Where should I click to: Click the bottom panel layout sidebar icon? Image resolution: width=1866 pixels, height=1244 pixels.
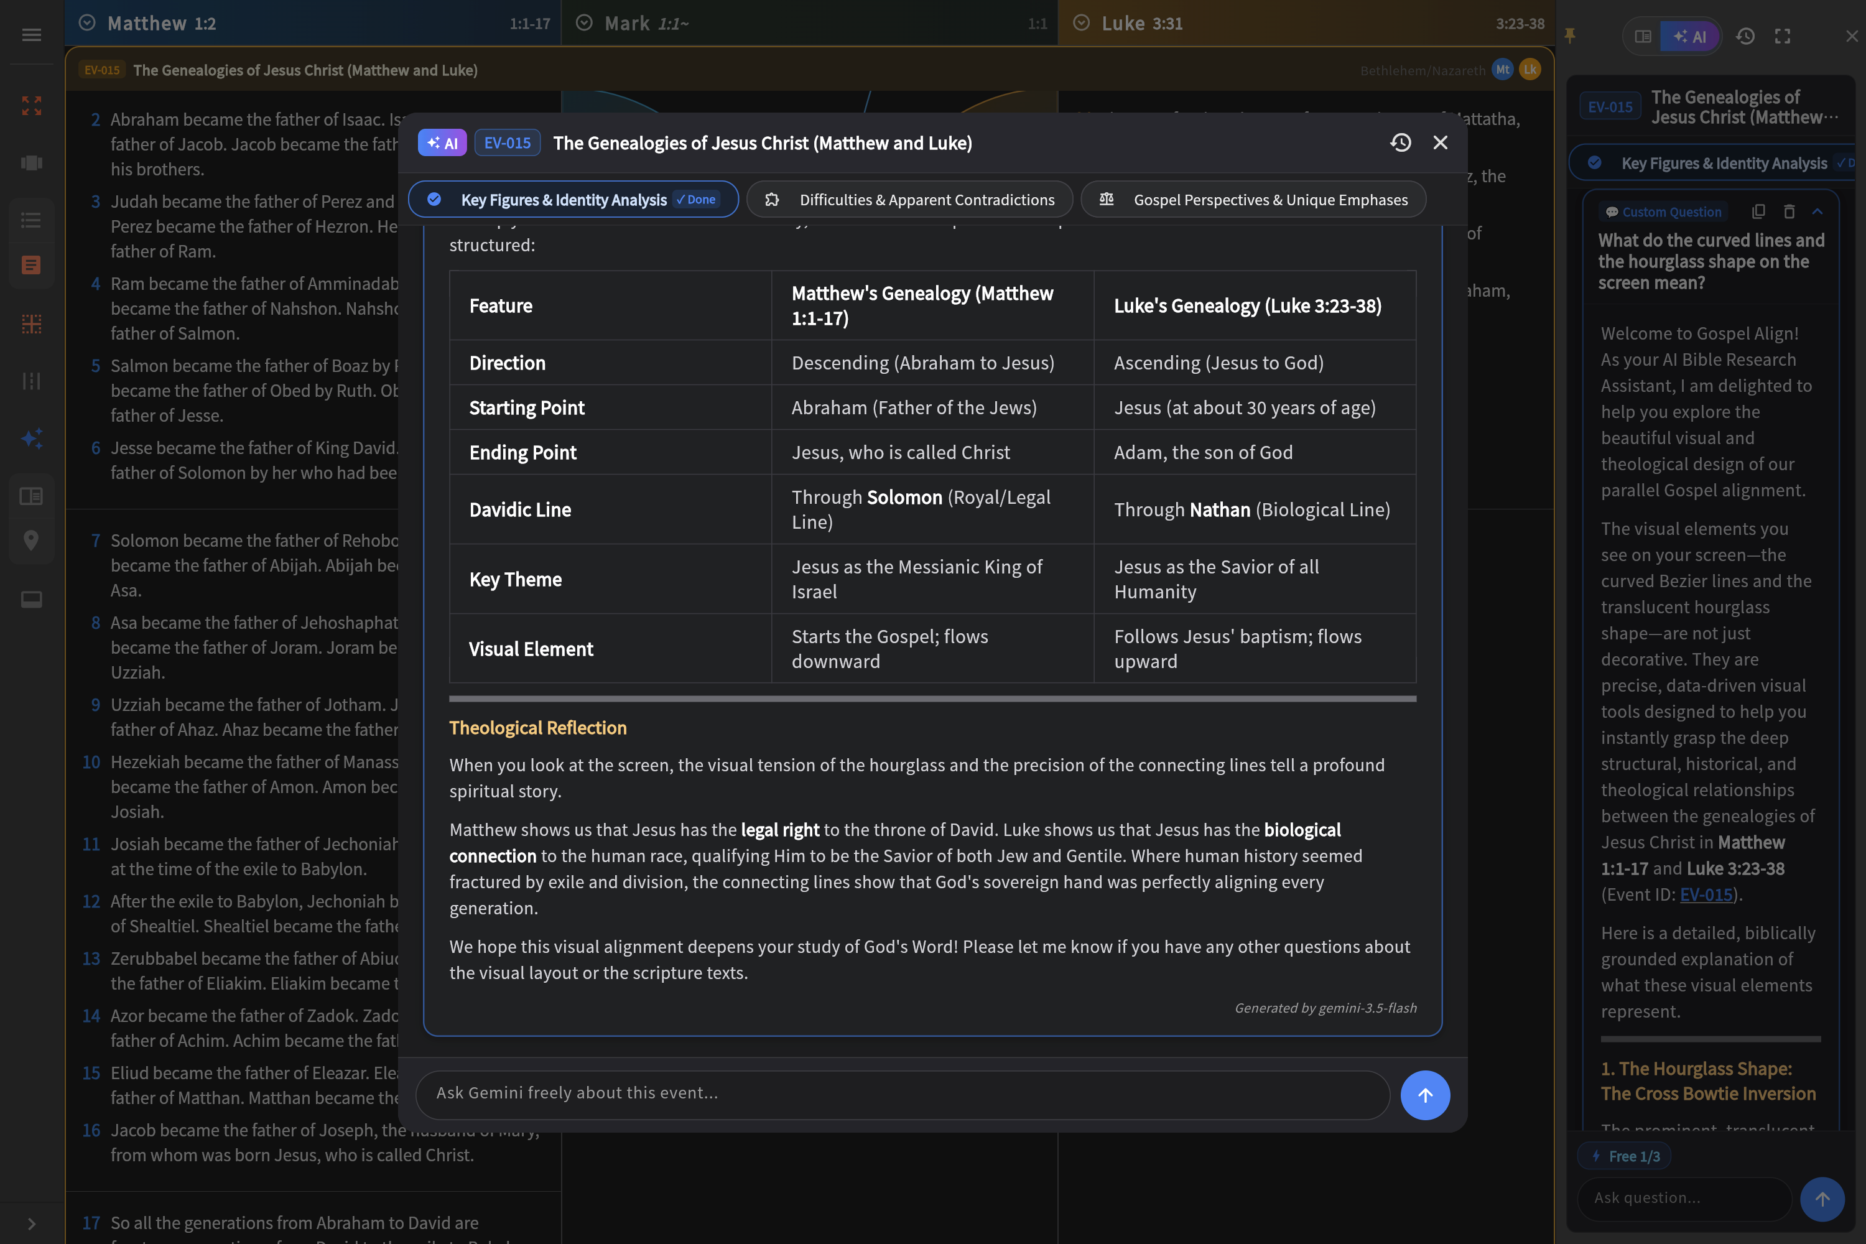pyautogui.click(x=32, y=599)
